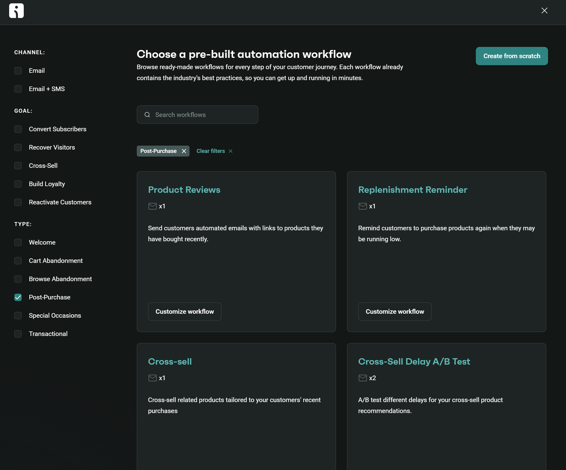Click the Post-Purchase filter chip label
Screen dimensions: 566x470
click(158, 151)
